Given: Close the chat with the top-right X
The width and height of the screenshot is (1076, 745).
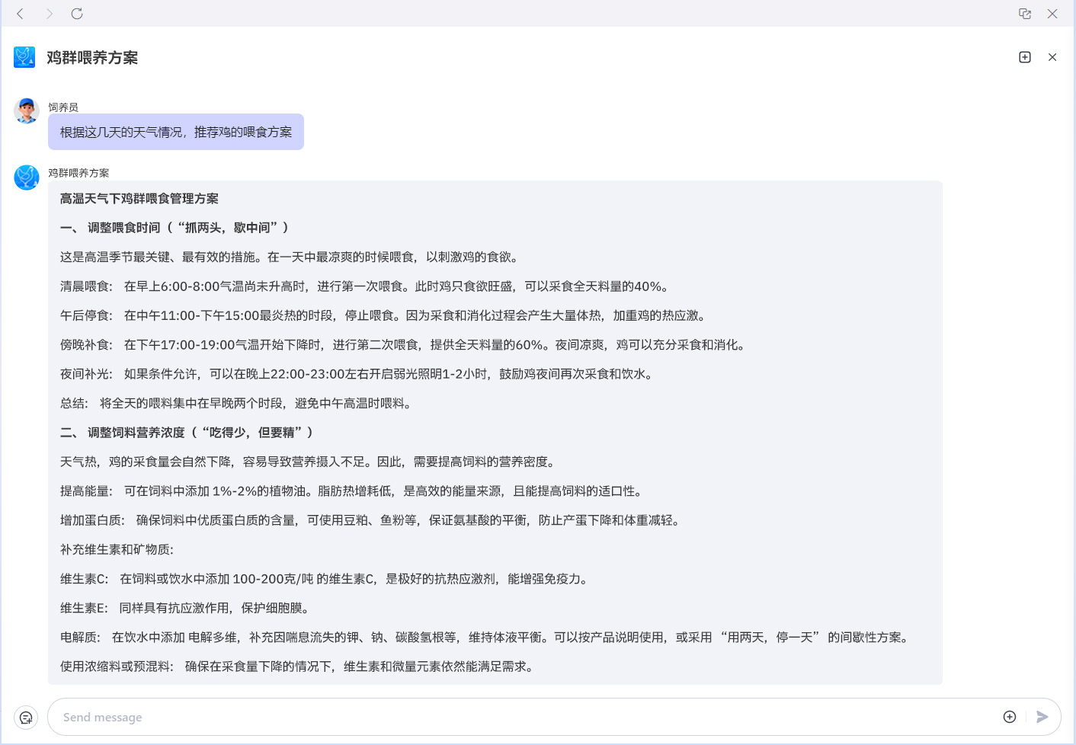Looking at the screenshot, I should point(1052,14).
